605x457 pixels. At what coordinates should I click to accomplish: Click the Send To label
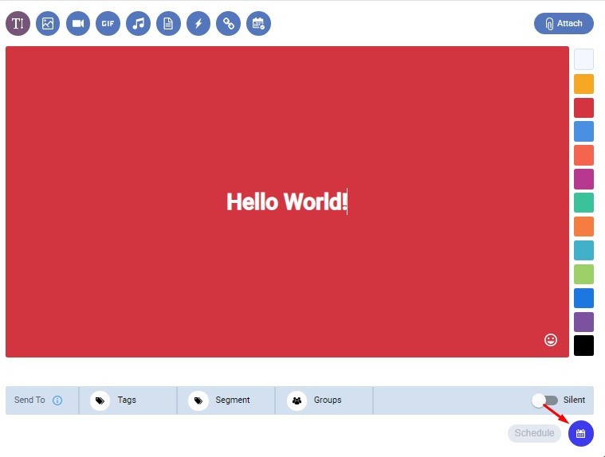tap(29, 400)
